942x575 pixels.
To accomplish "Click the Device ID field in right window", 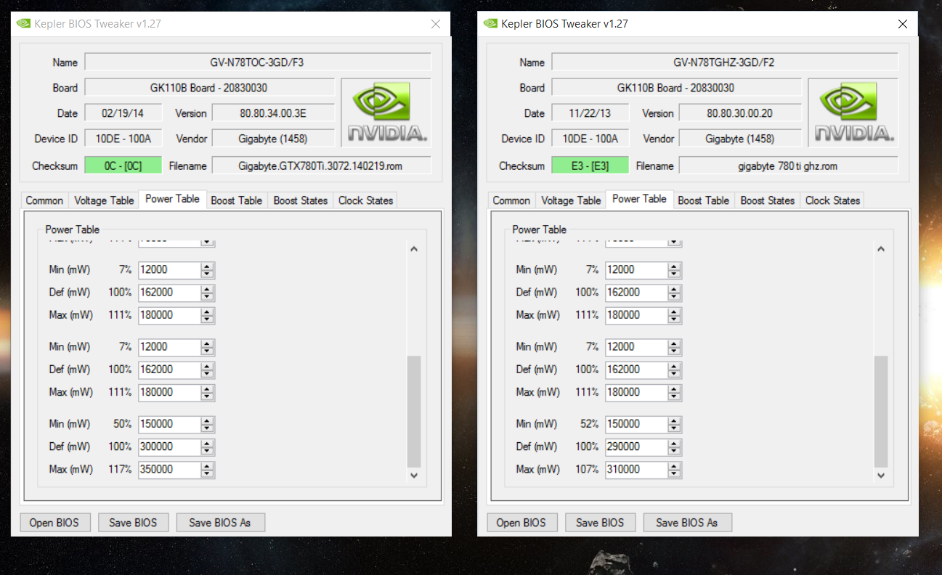I will click(590, 139).
